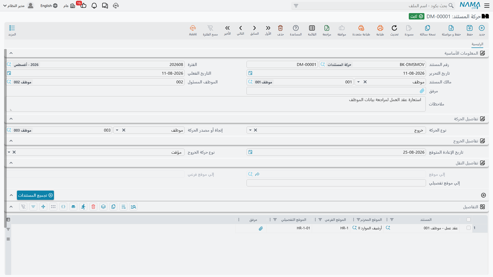Select the الرئيسية tab
Image resolution: width=493 pixels, height=277 pixels.
click(477, 44)
